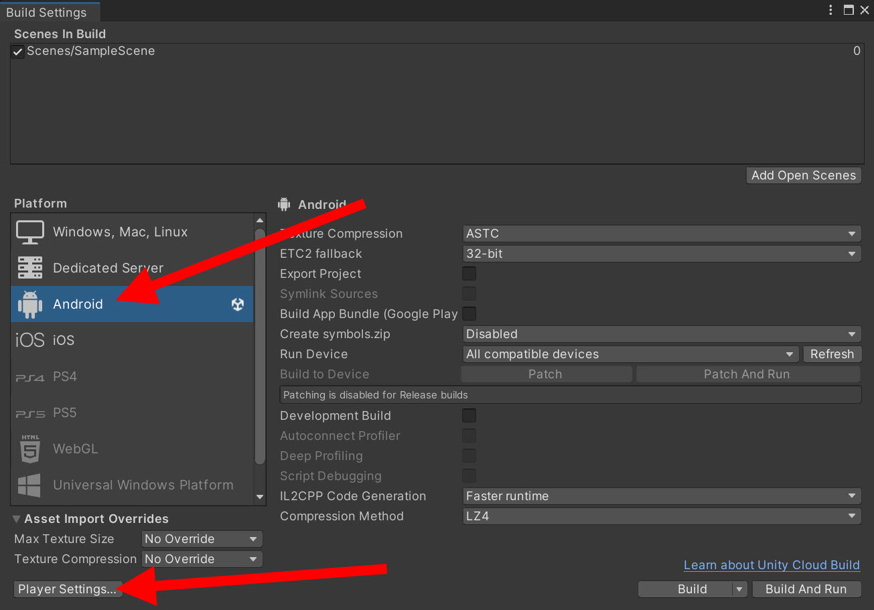
Task: Toggle the Symlink Sources checkbox
Action: click(x=469, y=293)
